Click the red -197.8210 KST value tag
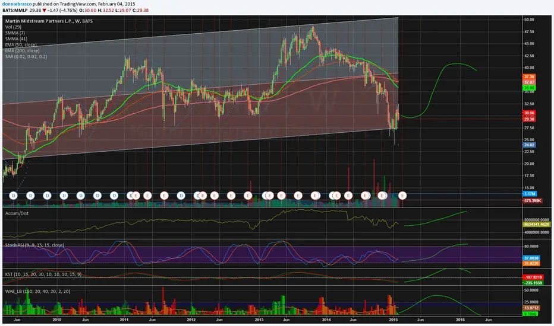 tap(533, 277)
